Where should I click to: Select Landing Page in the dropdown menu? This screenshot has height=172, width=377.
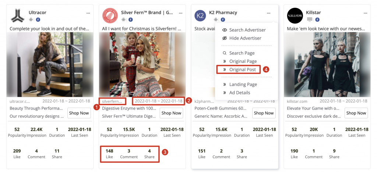click(243, 85)
